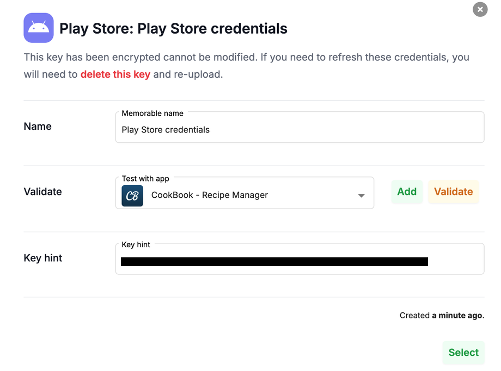501x371 pixels.
Task: Select the CookBook - Recipe Manager text
Action: (210, 196)
